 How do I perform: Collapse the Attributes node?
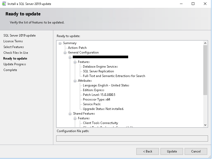75,81
